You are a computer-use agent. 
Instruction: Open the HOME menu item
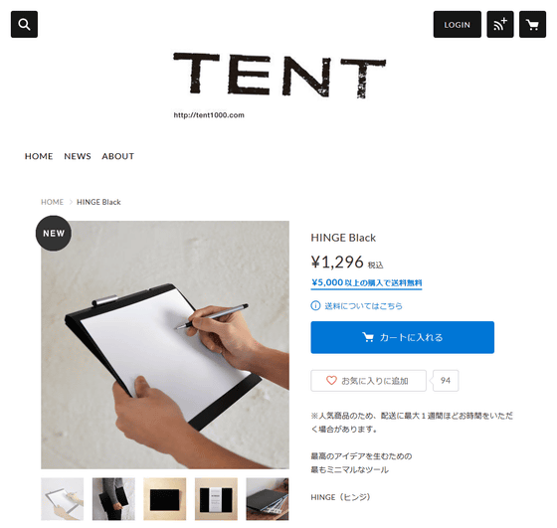click(39, 156)
